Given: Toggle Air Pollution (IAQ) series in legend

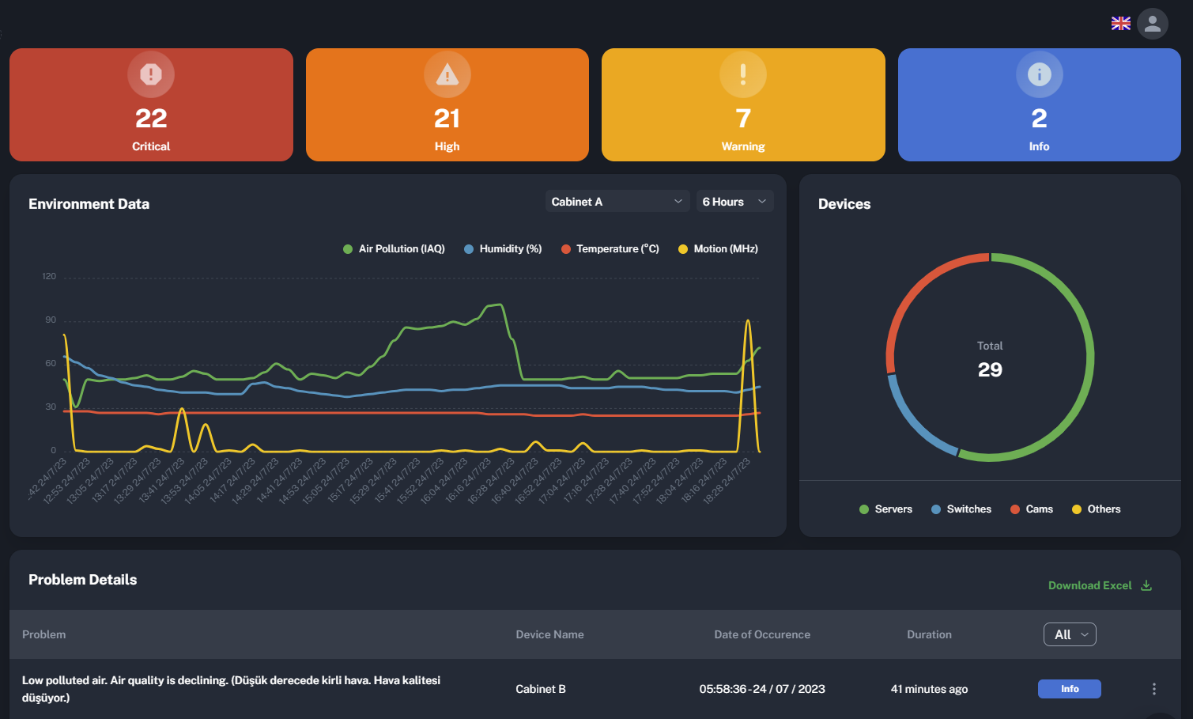Looking at the screenshot, I should pos(394,249).
